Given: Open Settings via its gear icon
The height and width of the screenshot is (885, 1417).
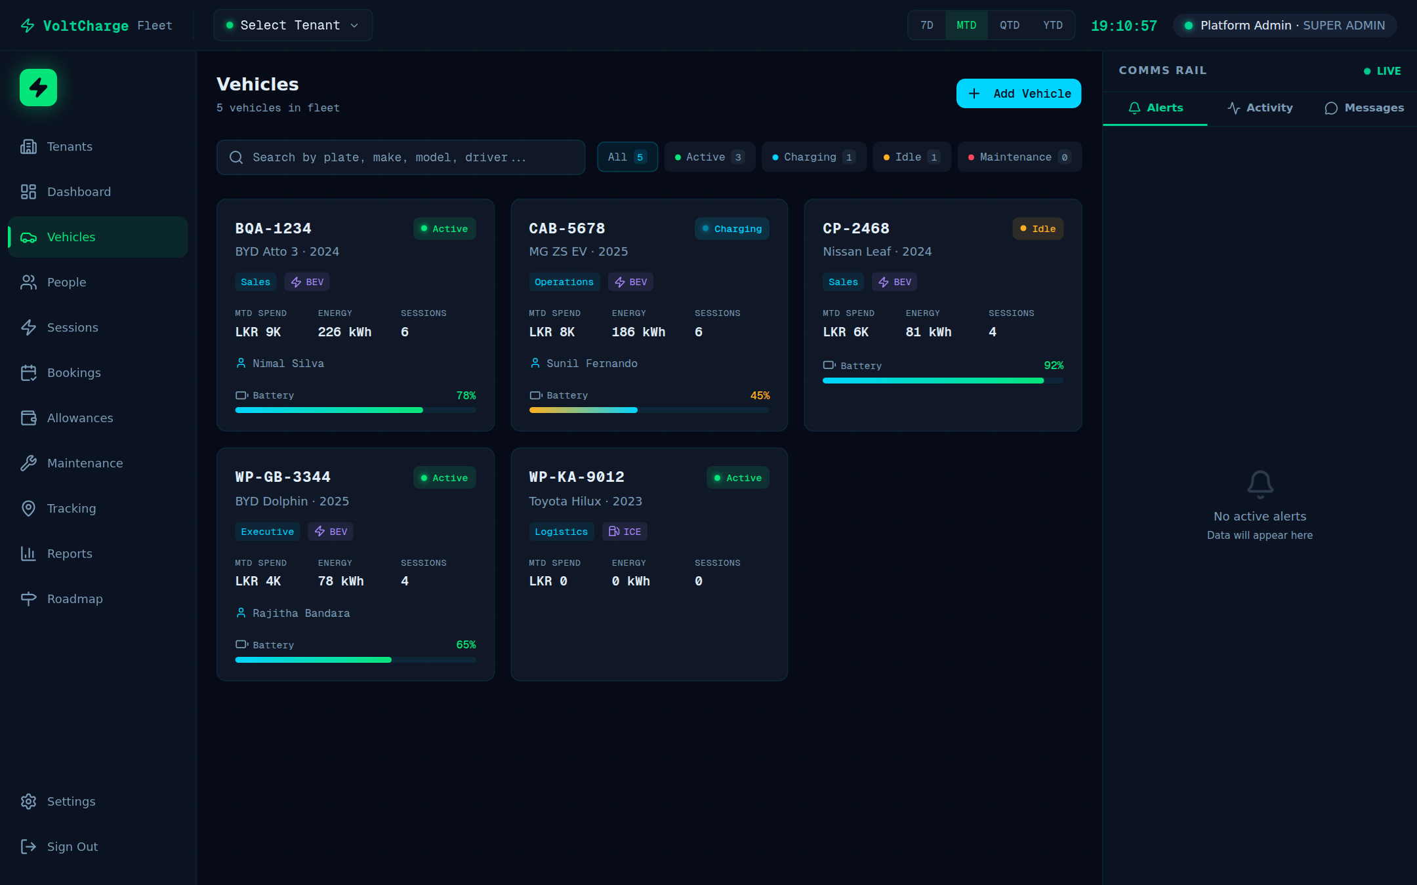Looking at the screenshot, I should coord(28,801).
